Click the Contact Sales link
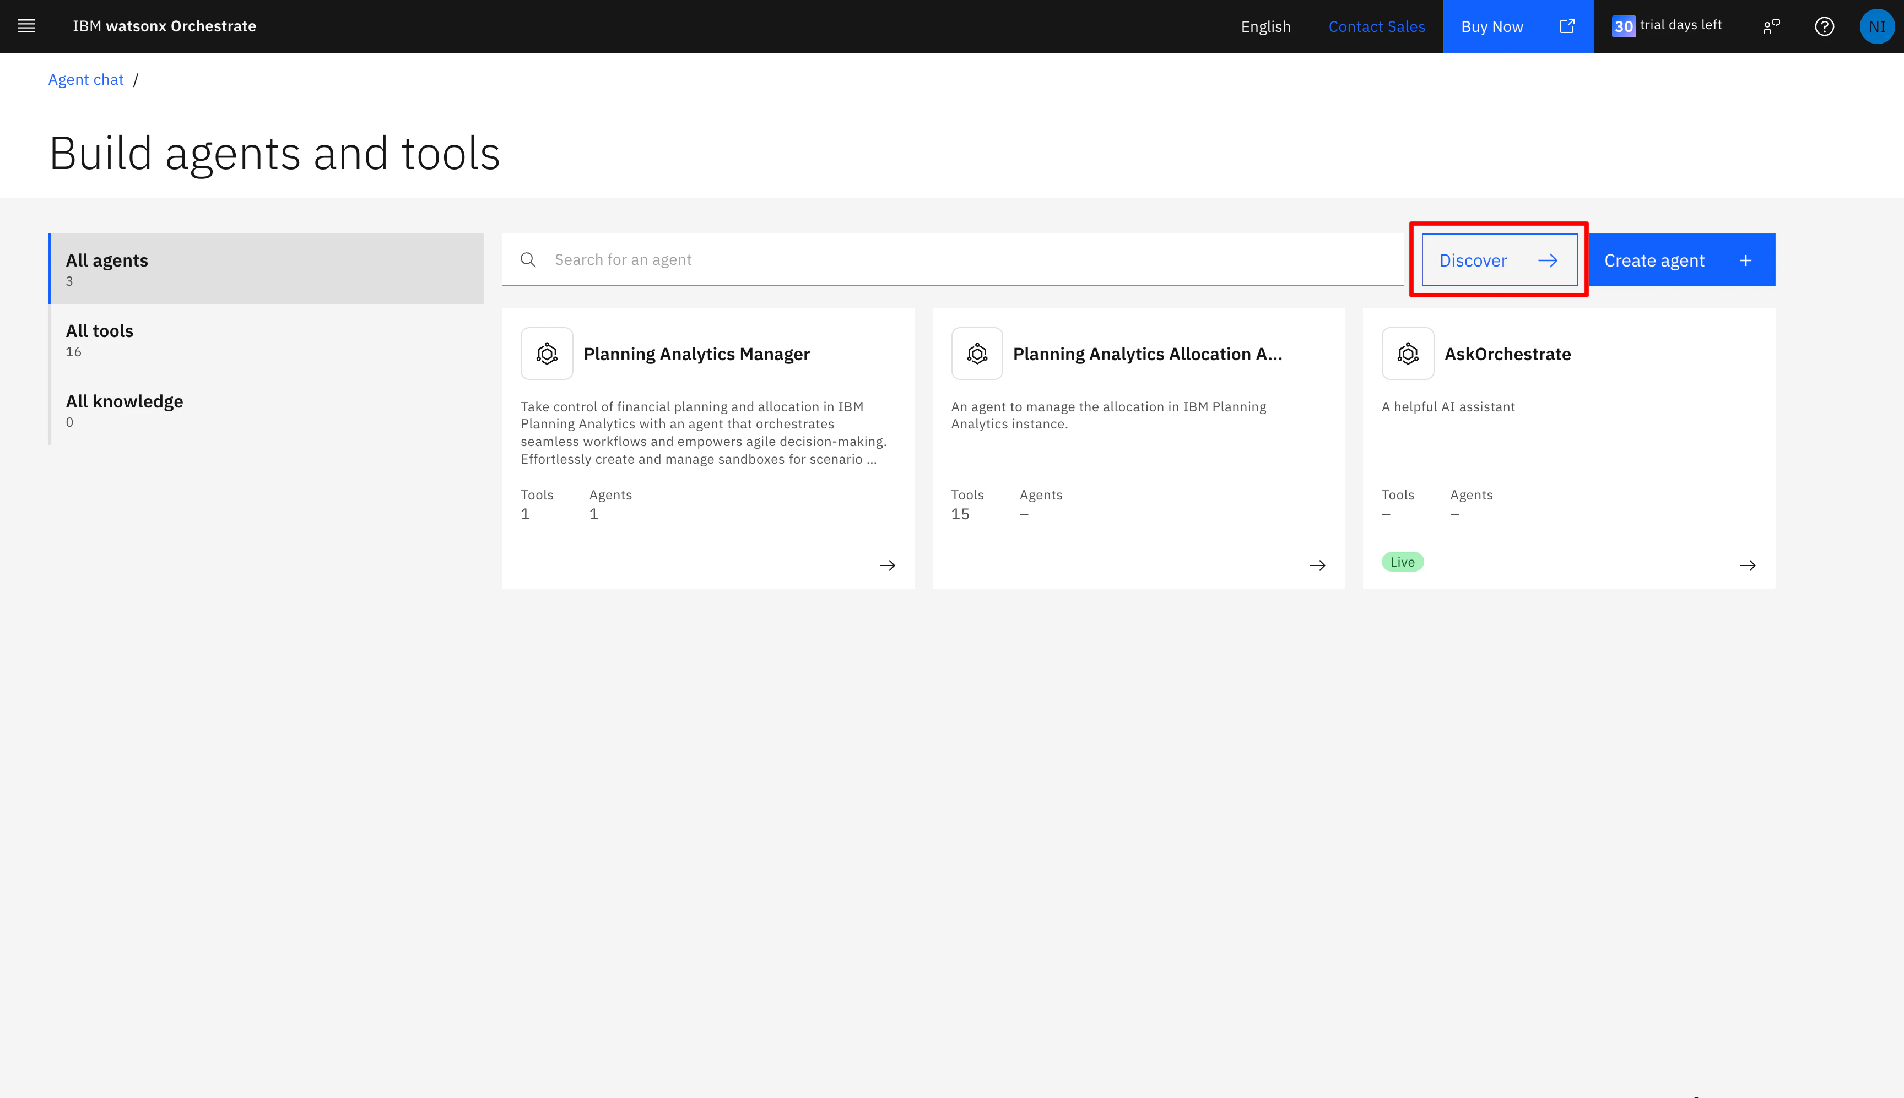The width and height of the screenshot is (1904, 1098). click(1376, 26)
